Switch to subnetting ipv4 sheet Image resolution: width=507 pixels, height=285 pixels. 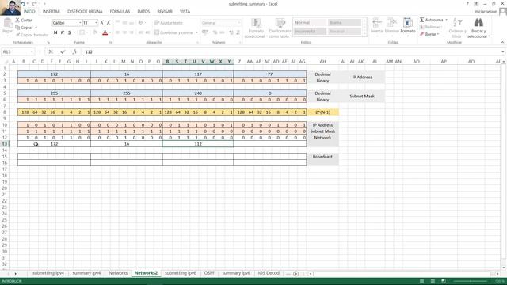48,273
